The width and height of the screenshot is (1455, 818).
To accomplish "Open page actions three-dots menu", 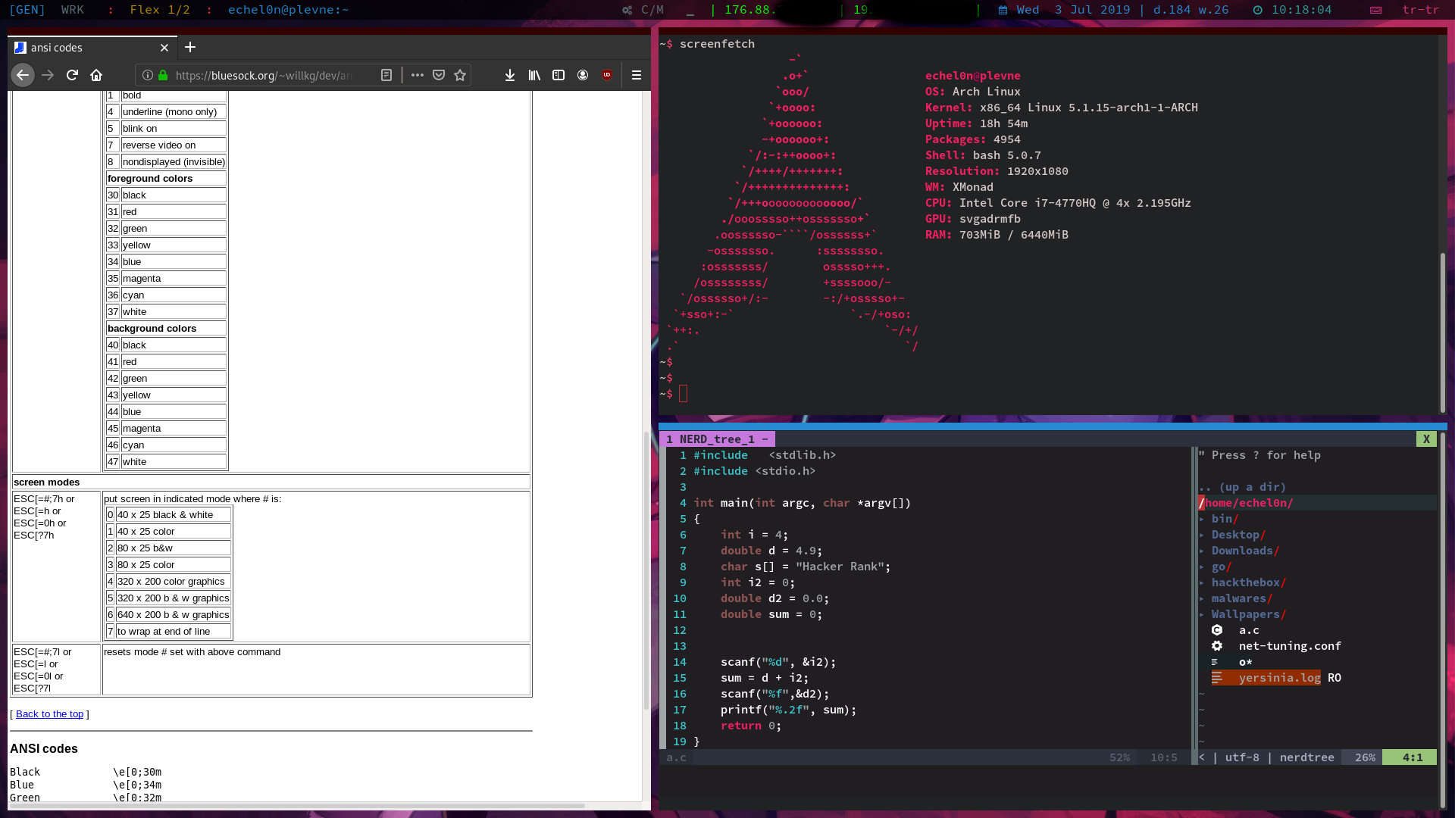I will click(418, 75).
